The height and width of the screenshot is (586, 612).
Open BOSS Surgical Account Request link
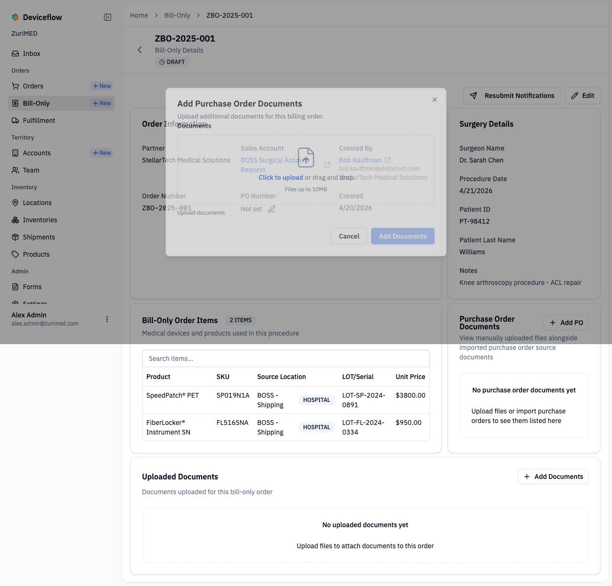click(274, 165)
